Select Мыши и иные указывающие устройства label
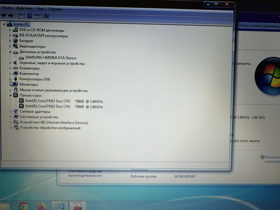The height and width of the screenshot is (210, 280). point(53,90)
